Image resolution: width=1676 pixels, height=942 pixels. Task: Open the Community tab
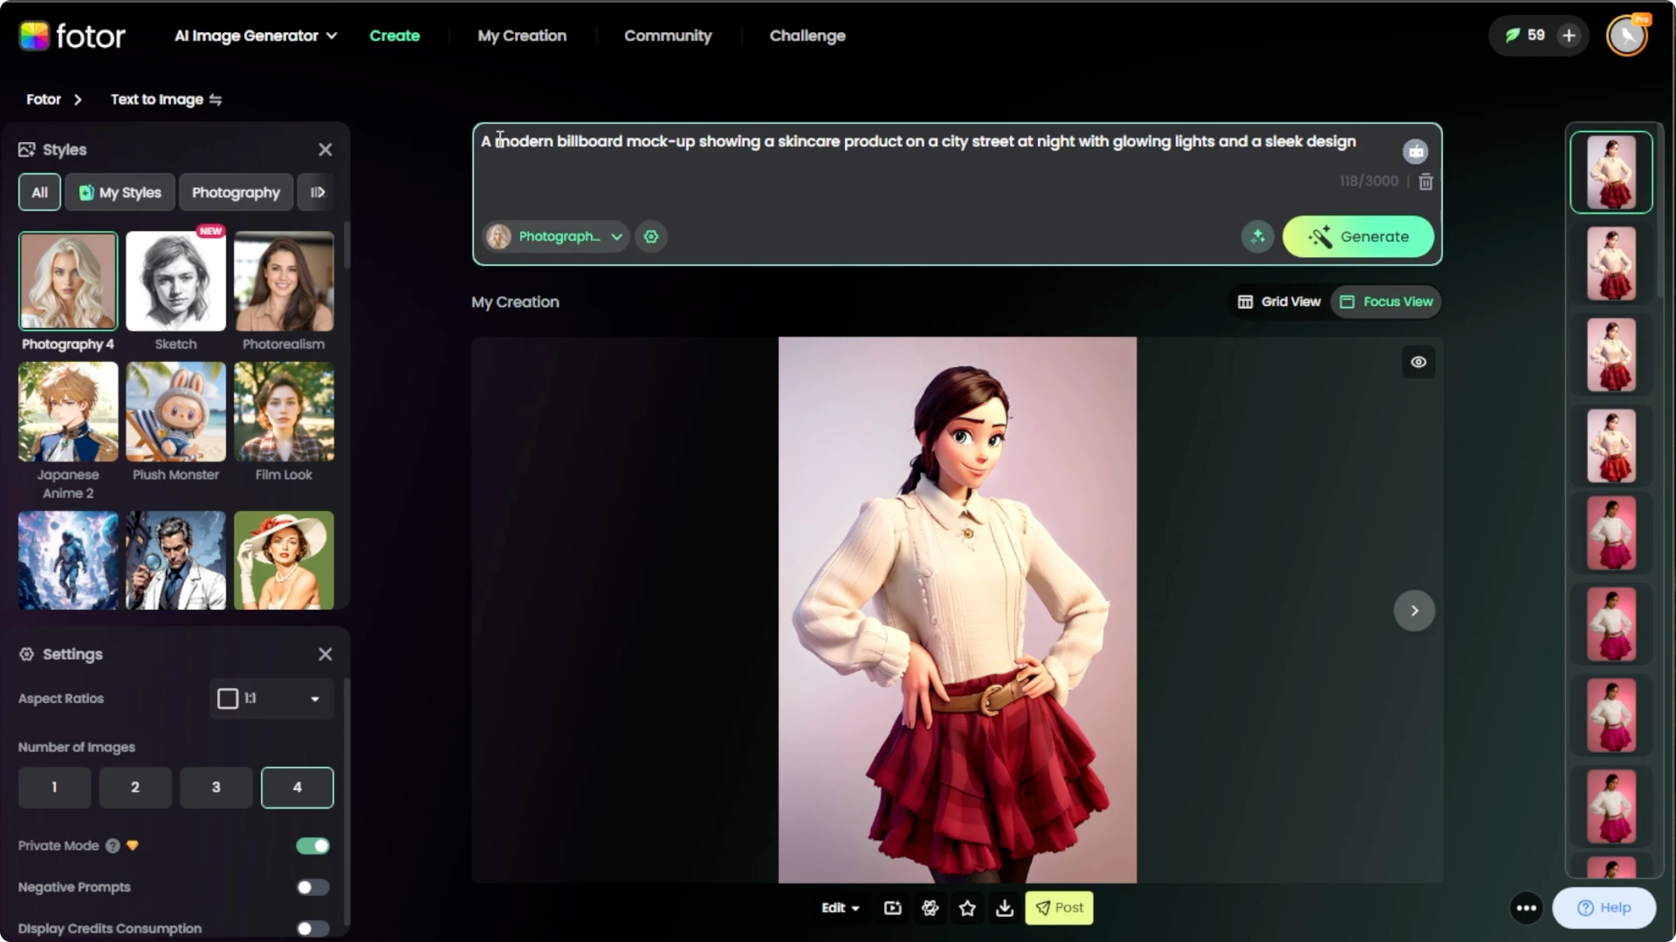pos(668,36)
